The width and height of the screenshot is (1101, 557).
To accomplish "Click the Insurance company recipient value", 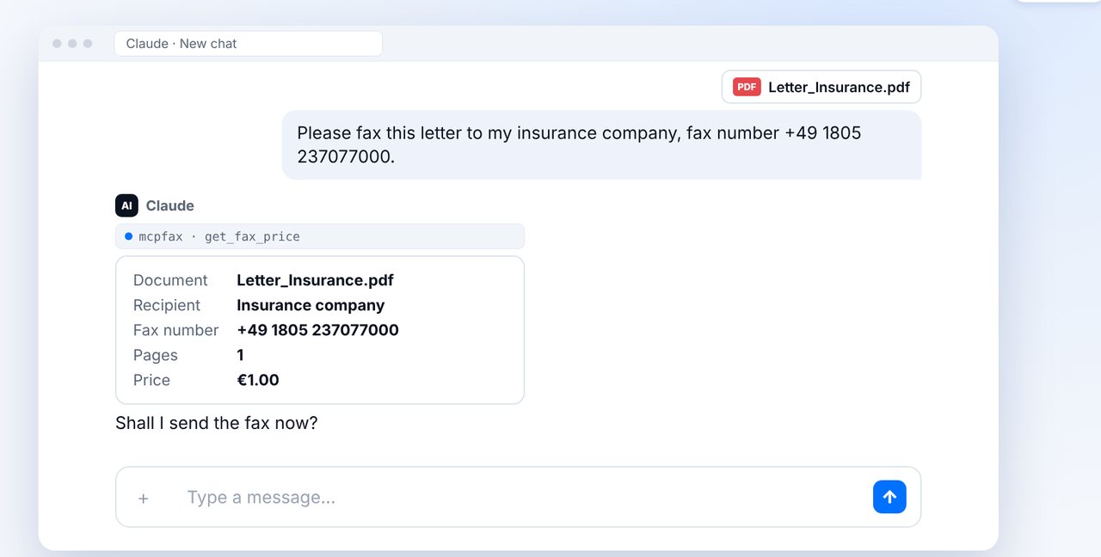I will click(x=311, y=305).
